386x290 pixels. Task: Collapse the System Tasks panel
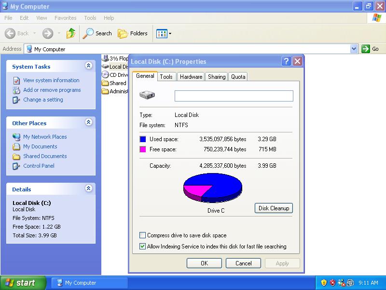pyautogui.click(x=89, y=66)
